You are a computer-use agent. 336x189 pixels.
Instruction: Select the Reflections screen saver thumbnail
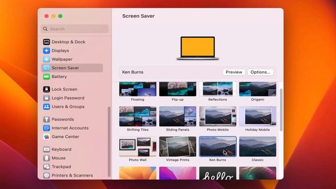218,89
